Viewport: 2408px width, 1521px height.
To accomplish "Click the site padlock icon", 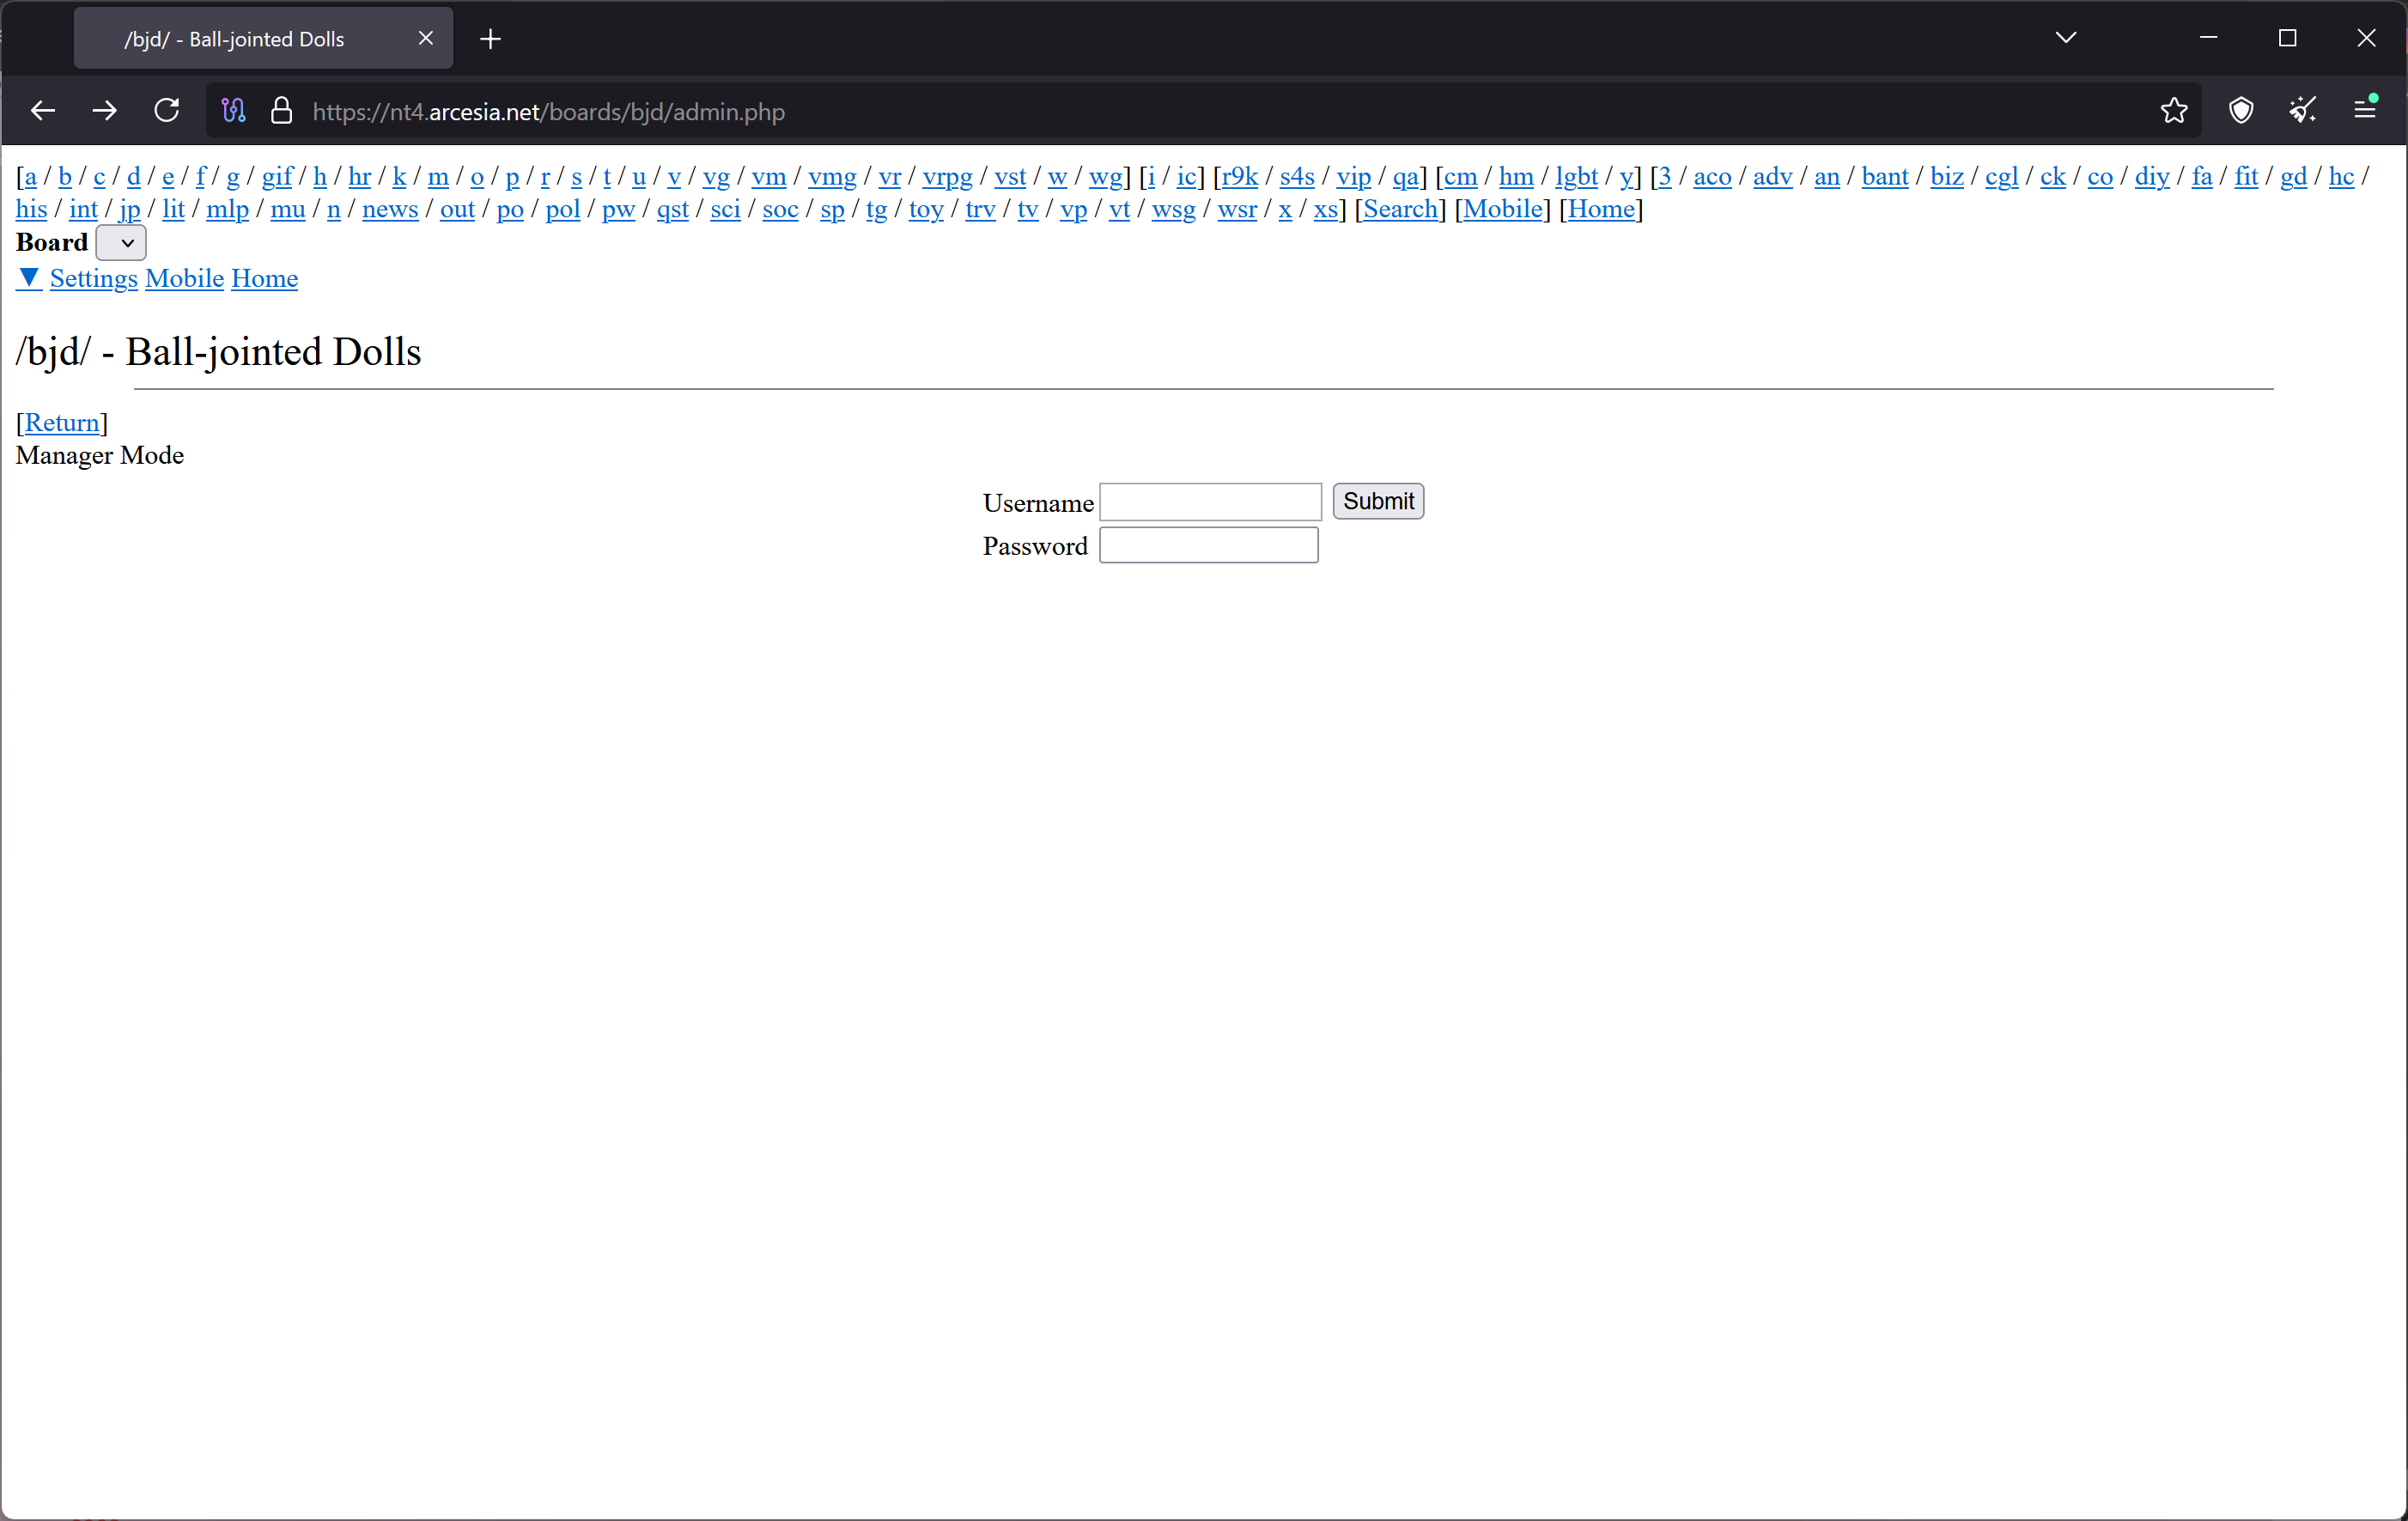I will (282, 111).
